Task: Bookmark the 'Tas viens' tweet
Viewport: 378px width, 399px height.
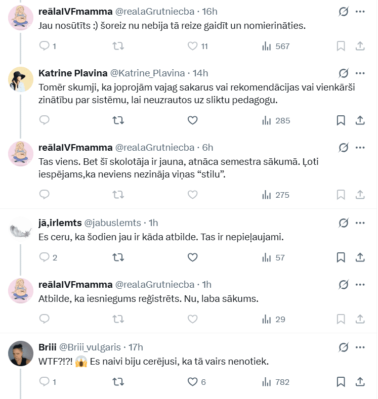Action: click(341, 195)
